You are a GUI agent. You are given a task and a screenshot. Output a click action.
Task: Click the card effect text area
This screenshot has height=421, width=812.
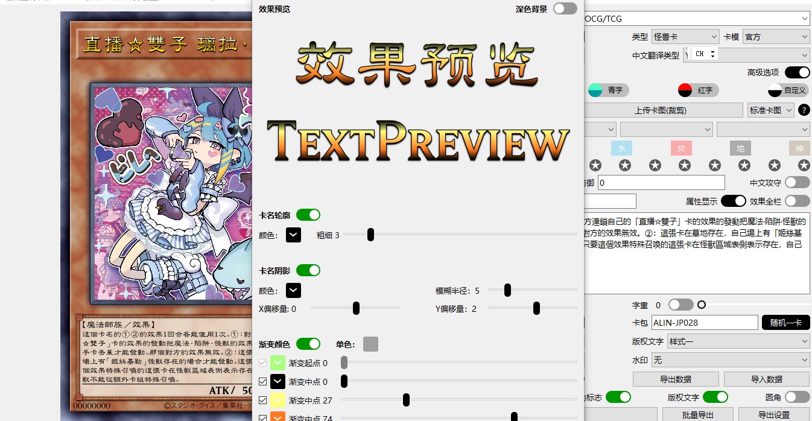[697, 253]
